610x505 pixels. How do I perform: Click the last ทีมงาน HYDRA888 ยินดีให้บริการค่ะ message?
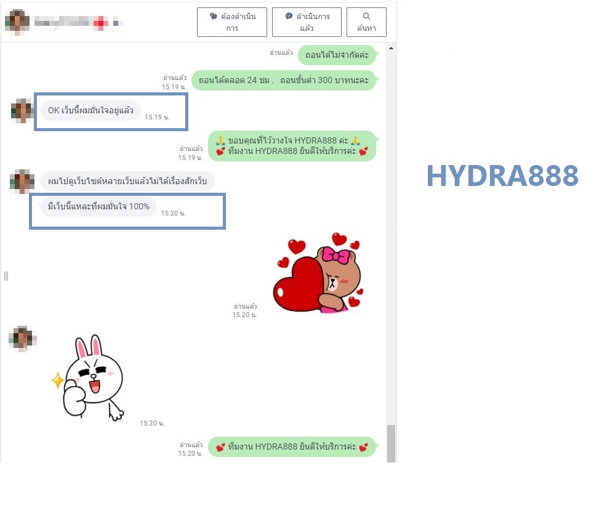292,447
